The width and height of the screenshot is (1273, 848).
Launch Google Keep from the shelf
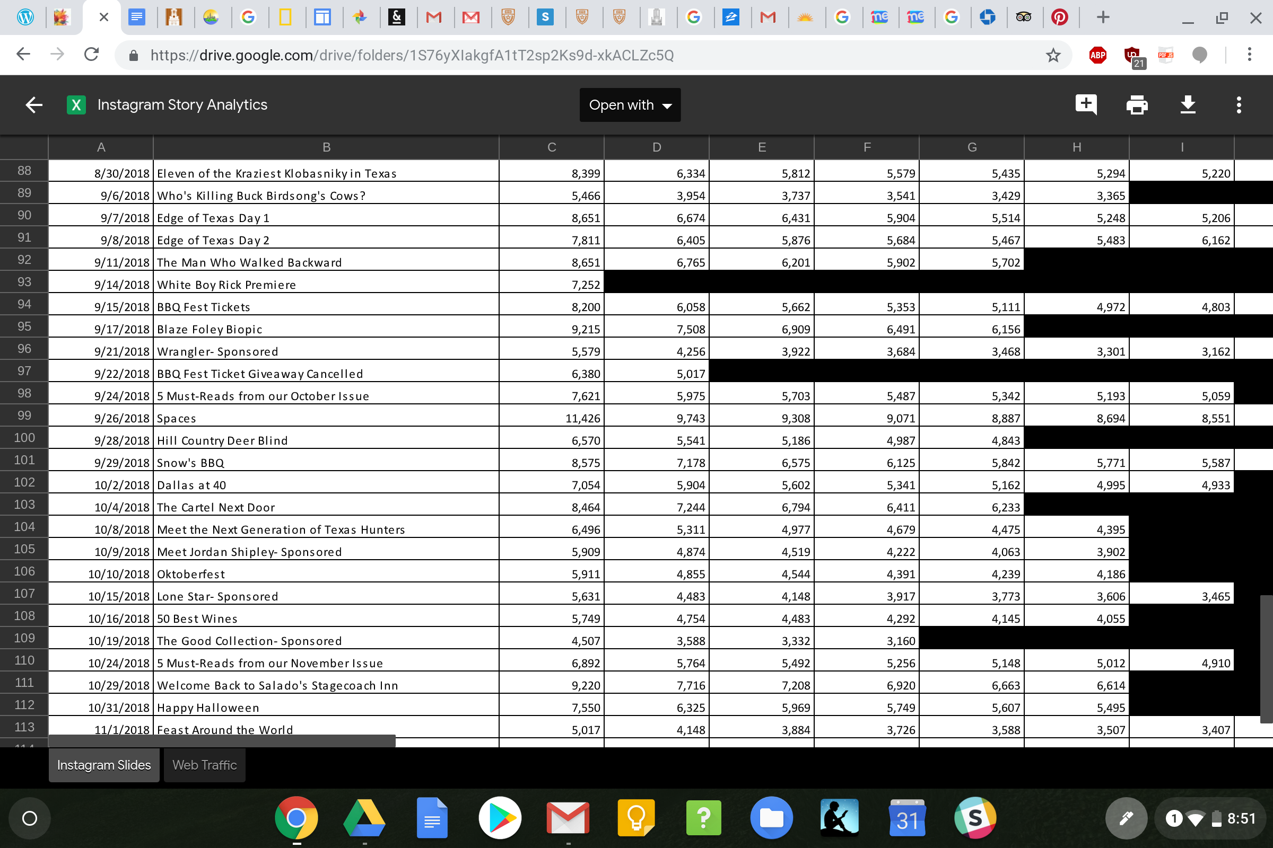(x=635, y=818)
